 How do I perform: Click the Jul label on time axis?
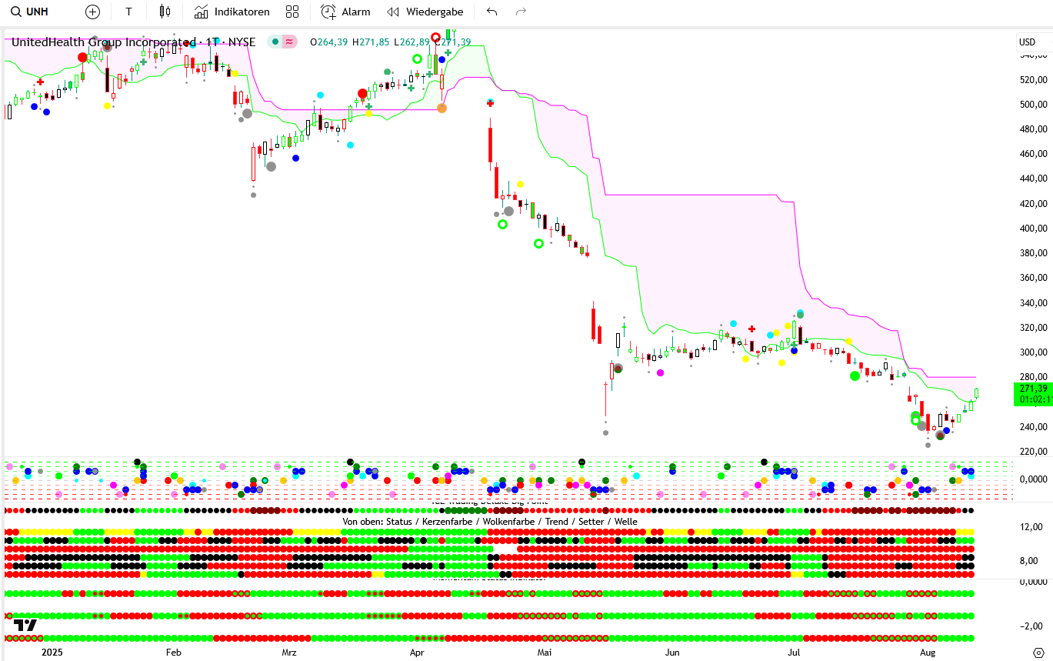794,652
